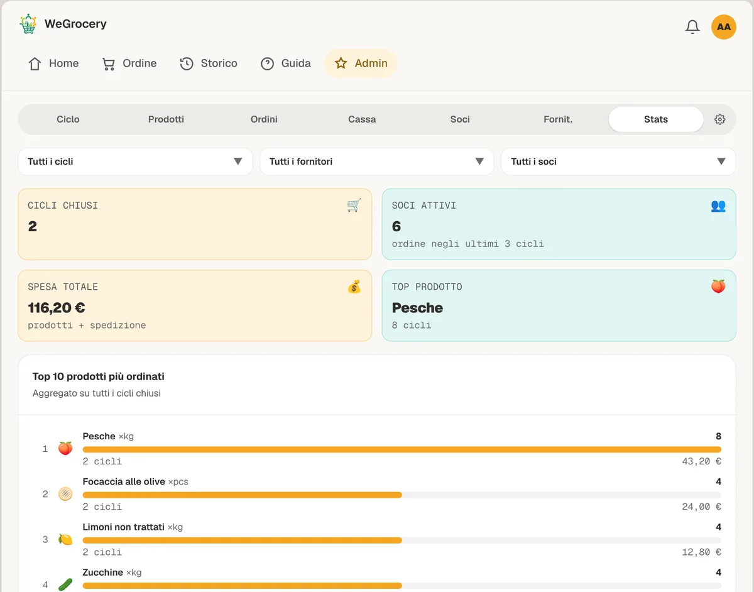Click the WeGrocery basket logo
Screen dimensions: 754x592
click(28, 25)
